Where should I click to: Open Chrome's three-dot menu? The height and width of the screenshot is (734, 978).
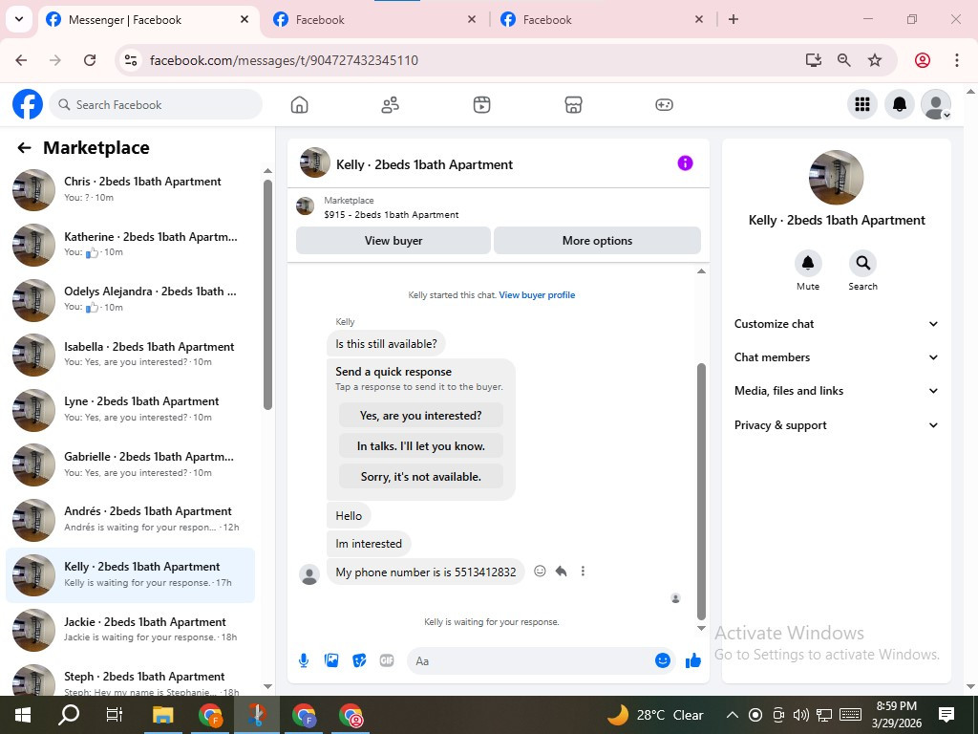tap(956, 60)
